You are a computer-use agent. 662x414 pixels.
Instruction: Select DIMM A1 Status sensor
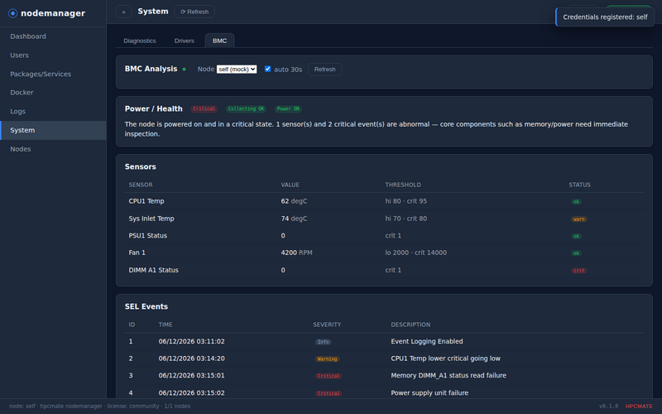click(153, 270)
